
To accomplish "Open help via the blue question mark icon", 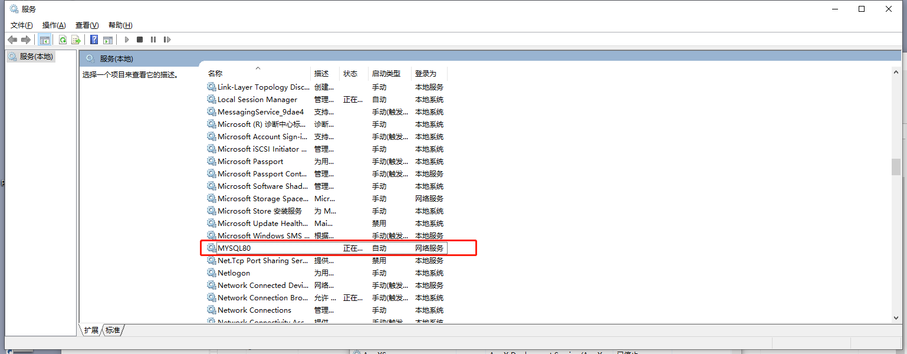I will [x=94, y=39].
